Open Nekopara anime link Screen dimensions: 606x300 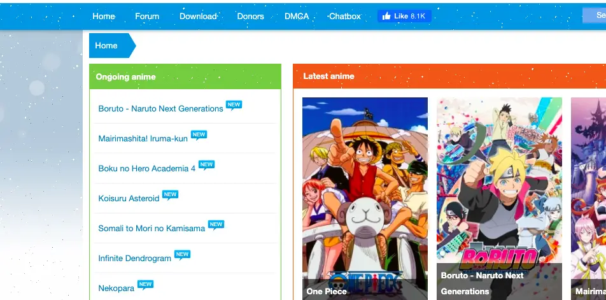click(x=116, y=288)
